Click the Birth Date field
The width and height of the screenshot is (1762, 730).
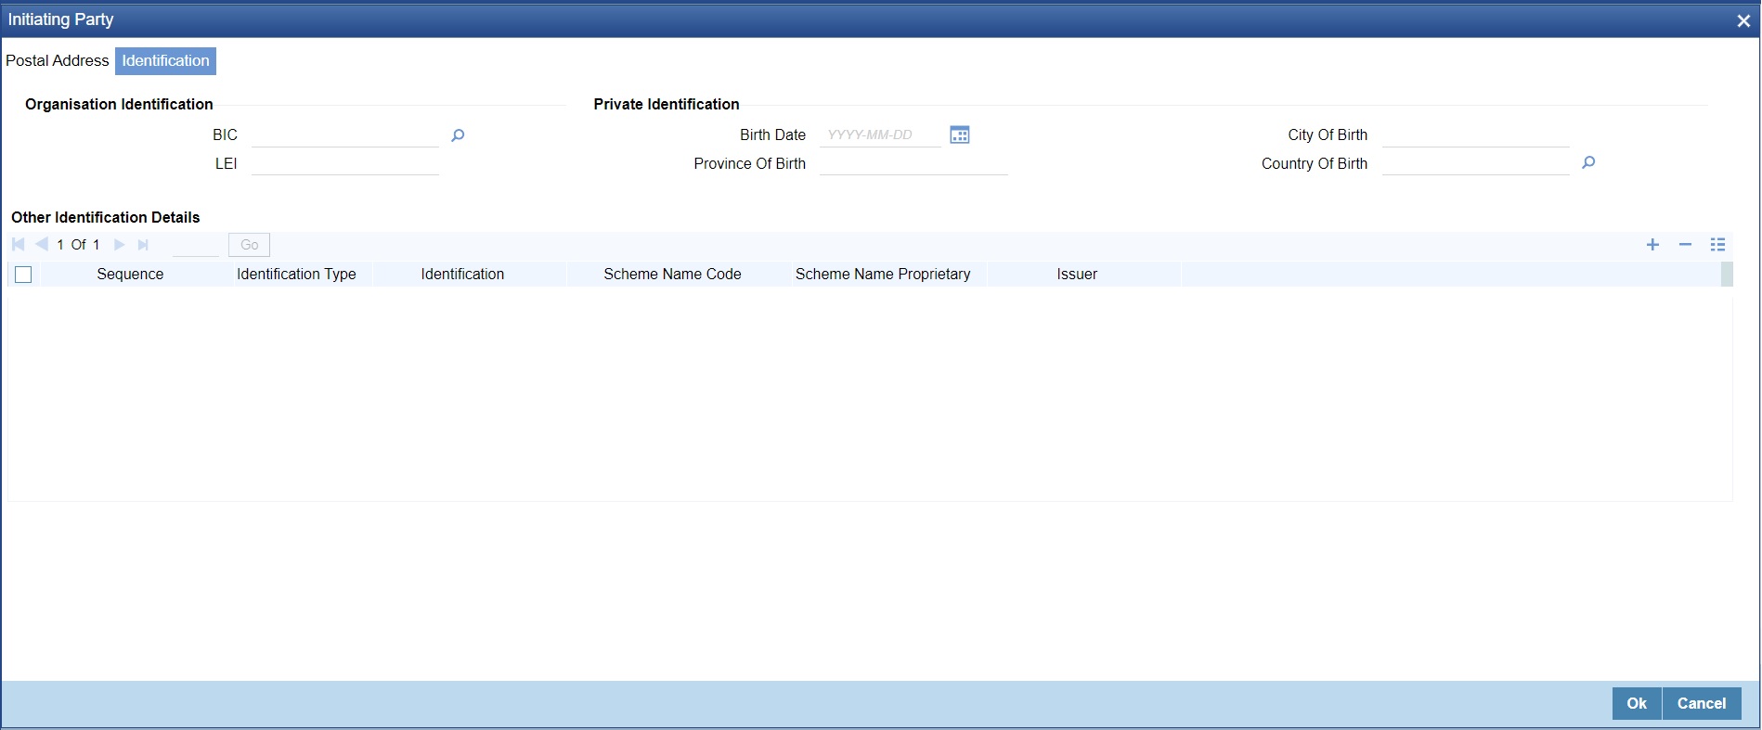(880, 135)
